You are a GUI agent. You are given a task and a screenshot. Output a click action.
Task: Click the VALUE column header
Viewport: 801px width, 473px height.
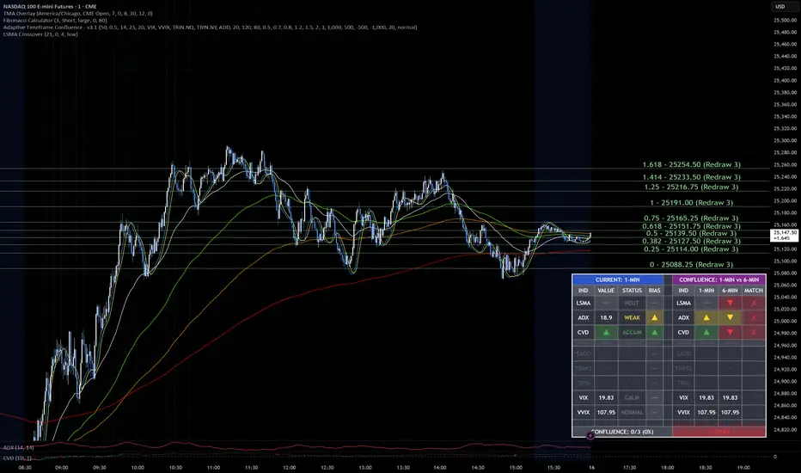tap(606, 291)
